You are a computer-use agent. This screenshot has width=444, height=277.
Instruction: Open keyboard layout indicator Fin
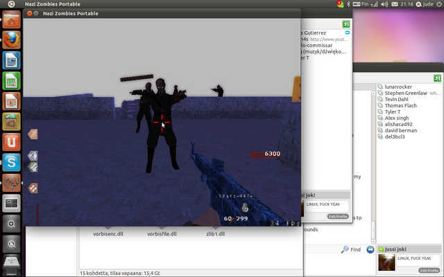(x=361, y=4)
